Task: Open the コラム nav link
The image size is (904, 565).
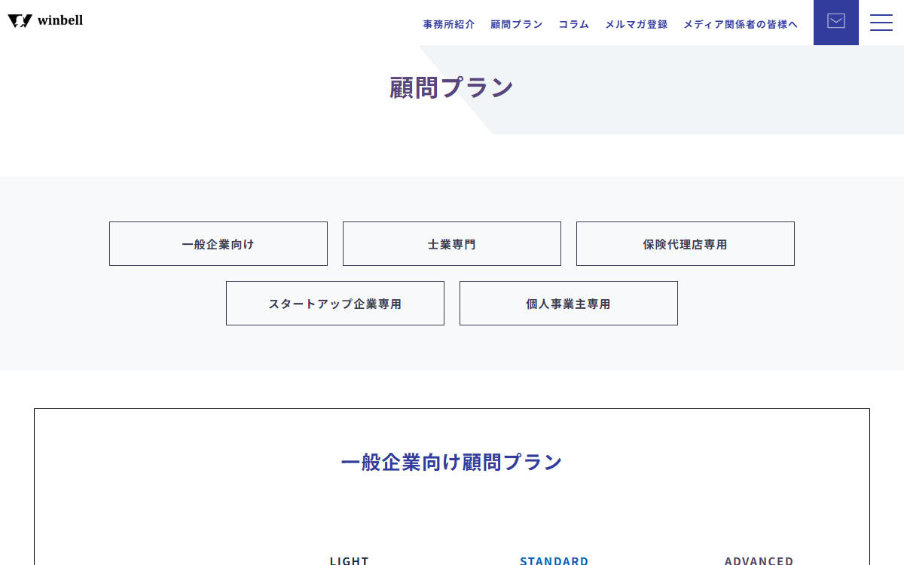Action: pyautogui.click(x=574, y=24)
